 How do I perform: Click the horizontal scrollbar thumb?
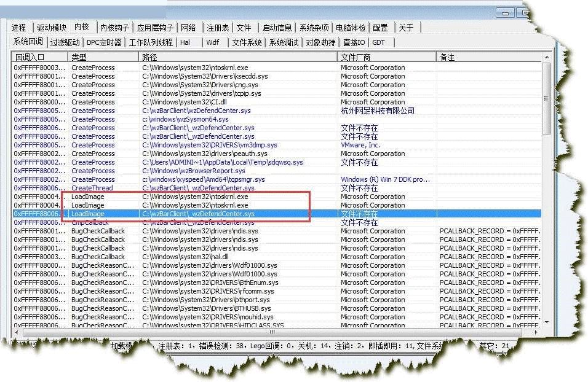[x=272, y=332]
